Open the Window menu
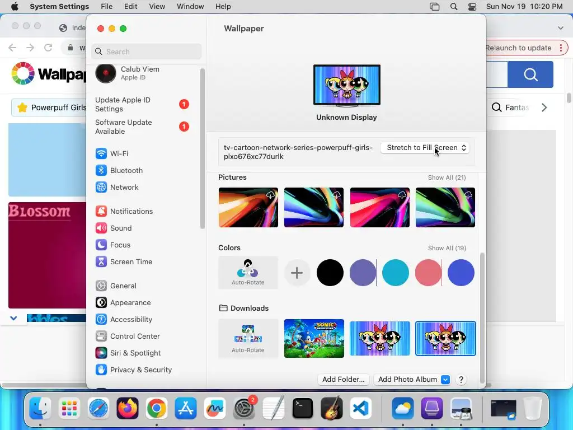The width and height of the screenshot is (573, 430). click(x=190, y=7)
